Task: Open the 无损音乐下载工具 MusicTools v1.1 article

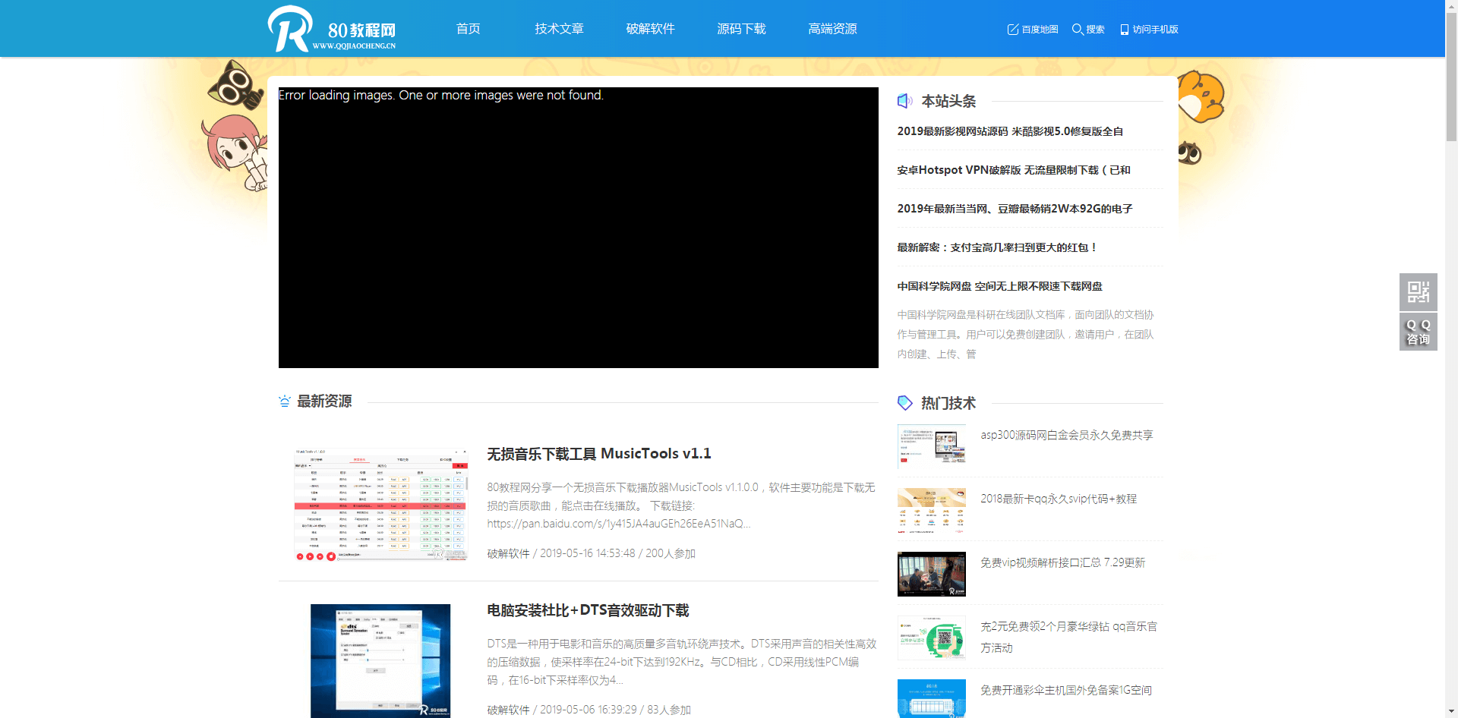Action: [x=598, y=454]
